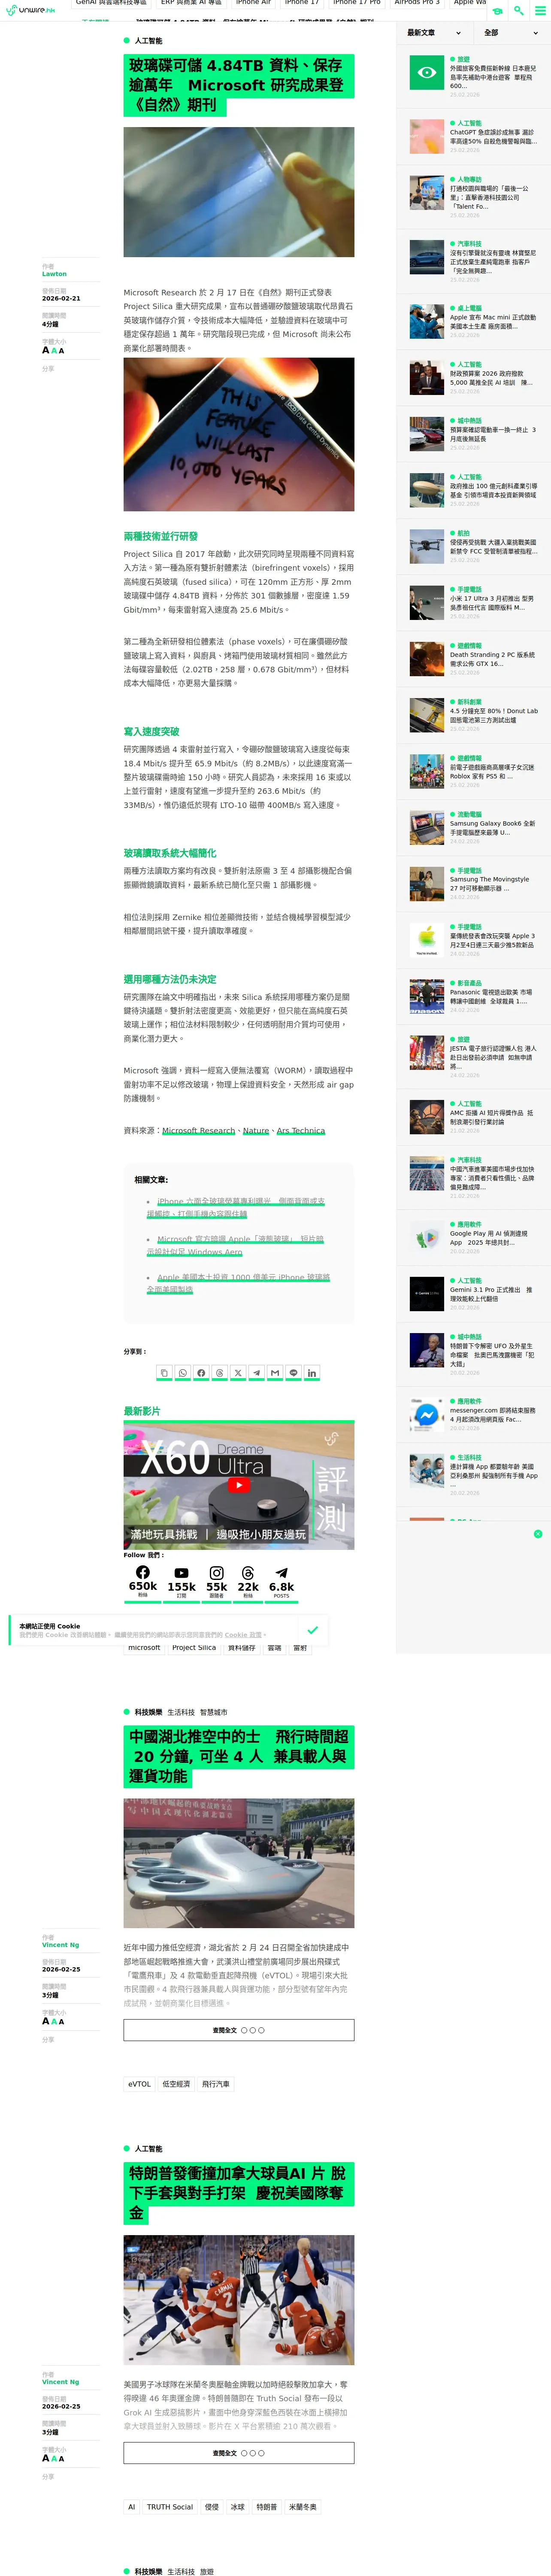551x2576 pixels.
Task: Open the ERP 與商業 AI 專區 nav item
Action: (x=191, y=3)
